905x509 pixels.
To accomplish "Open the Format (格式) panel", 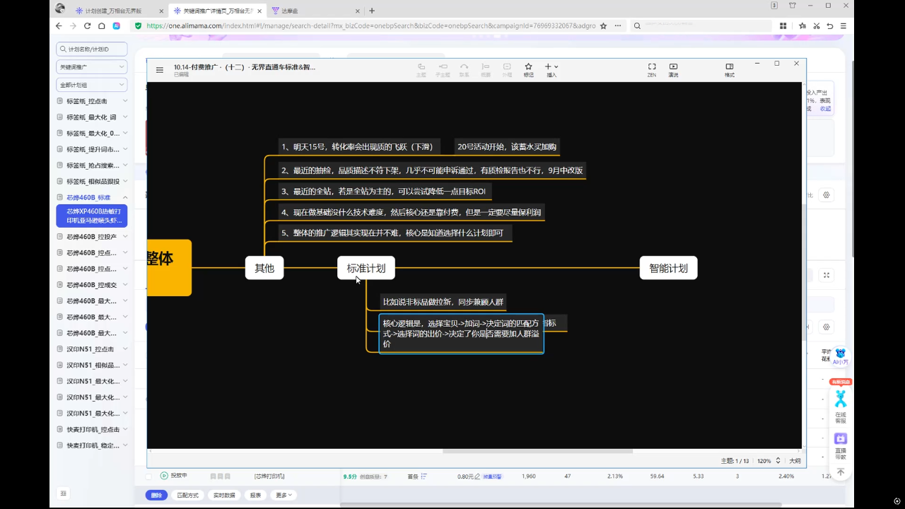I will 730,69.
